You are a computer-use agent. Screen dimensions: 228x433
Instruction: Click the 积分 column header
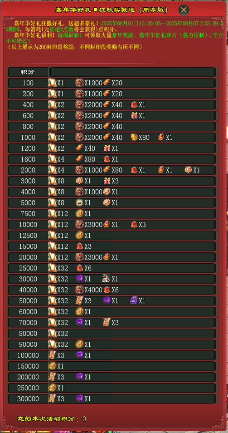(28, 72)
